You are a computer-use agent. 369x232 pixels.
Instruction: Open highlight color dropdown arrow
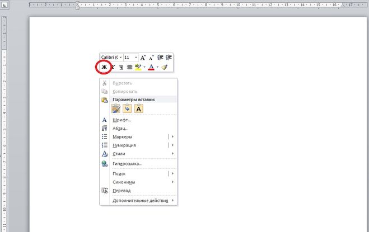tap(144, 67)
